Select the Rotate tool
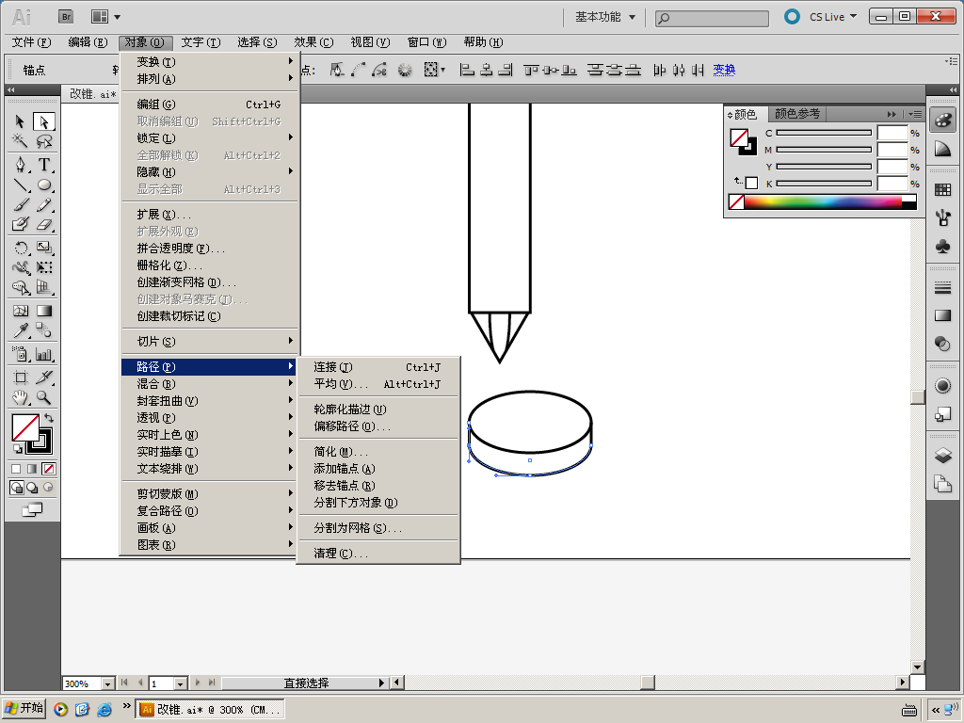The height and width of the screenshot is (723, 964). 20,248
